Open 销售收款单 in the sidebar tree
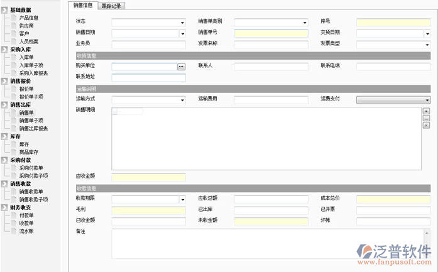This screenshot has width=438, height=272. [x=31, y=192]
